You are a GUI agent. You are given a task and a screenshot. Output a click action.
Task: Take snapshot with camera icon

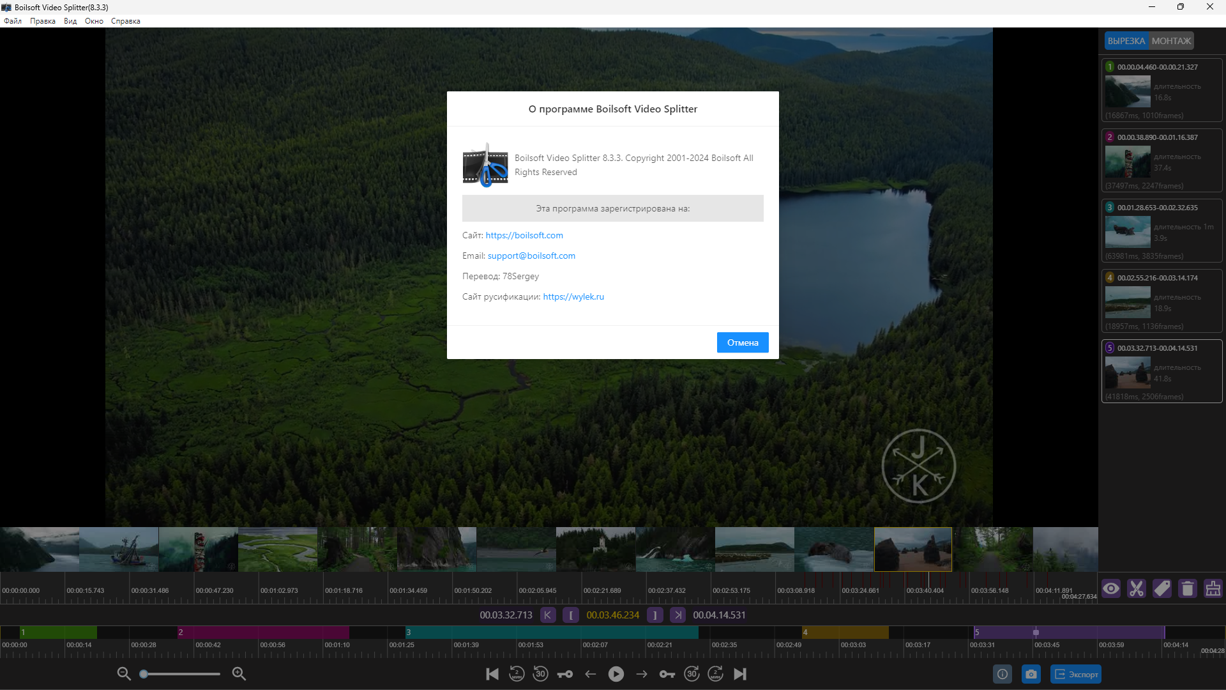pos(1031,674)
